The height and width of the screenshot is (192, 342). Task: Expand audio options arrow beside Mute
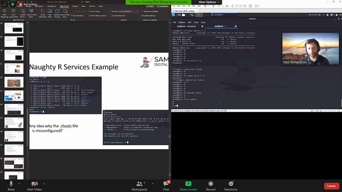[19, 184]
